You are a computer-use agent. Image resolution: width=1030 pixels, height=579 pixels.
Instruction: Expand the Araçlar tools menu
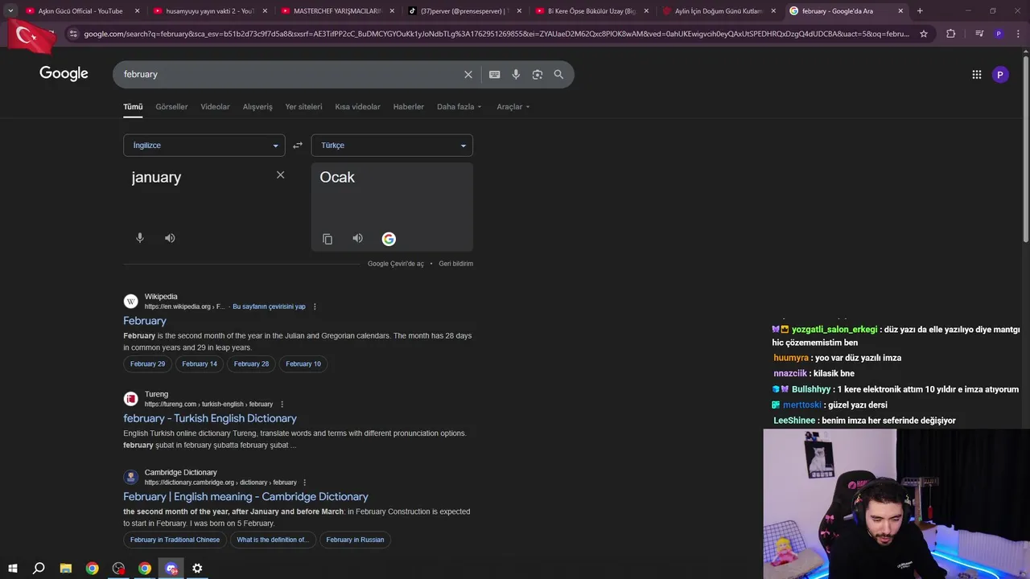pos(513,107)
